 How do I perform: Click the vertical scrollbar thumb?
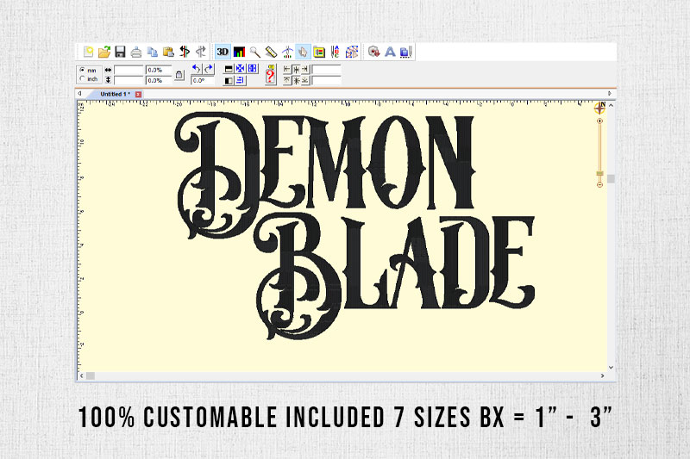tap(611, 179)
